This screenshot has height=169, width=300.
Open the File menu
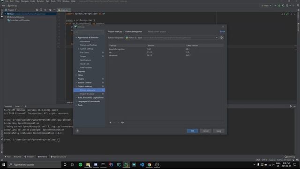[7, 1]
